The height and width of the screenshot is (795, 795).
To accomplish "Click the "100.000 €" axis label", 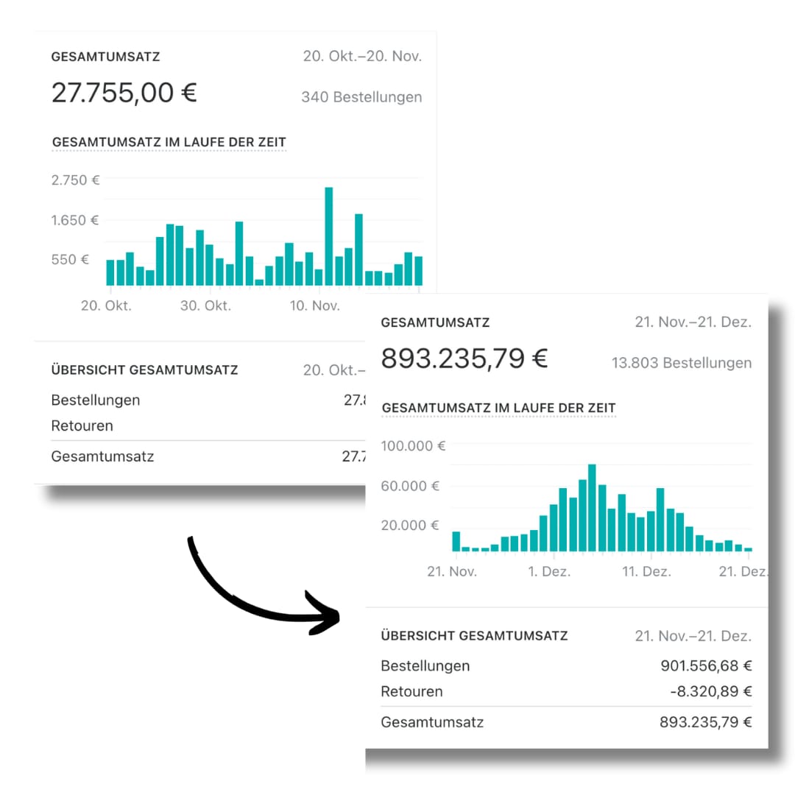I will click(x=413, y=446).
